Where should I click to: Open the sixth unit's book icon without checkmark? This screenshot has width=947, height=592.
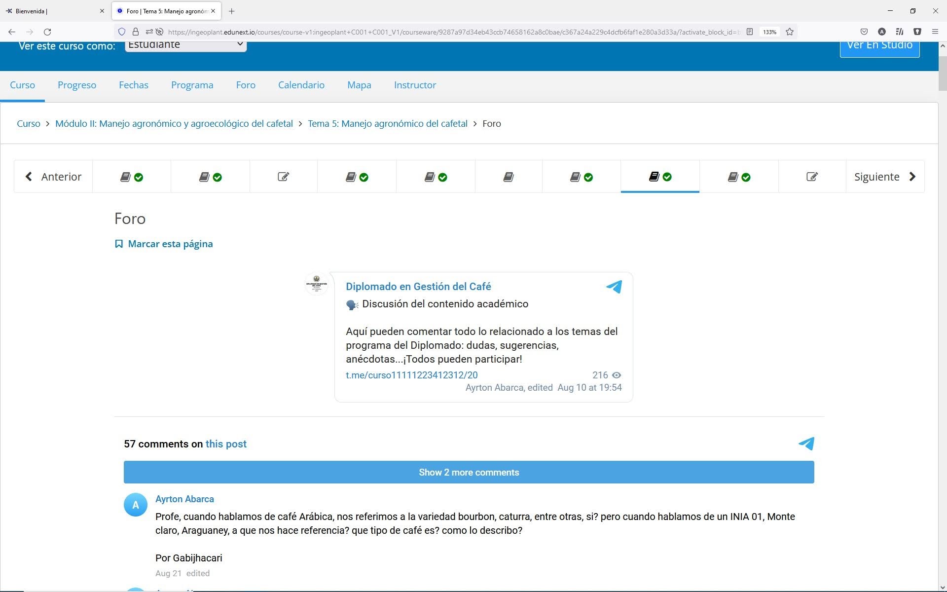(x=508, y=177)
